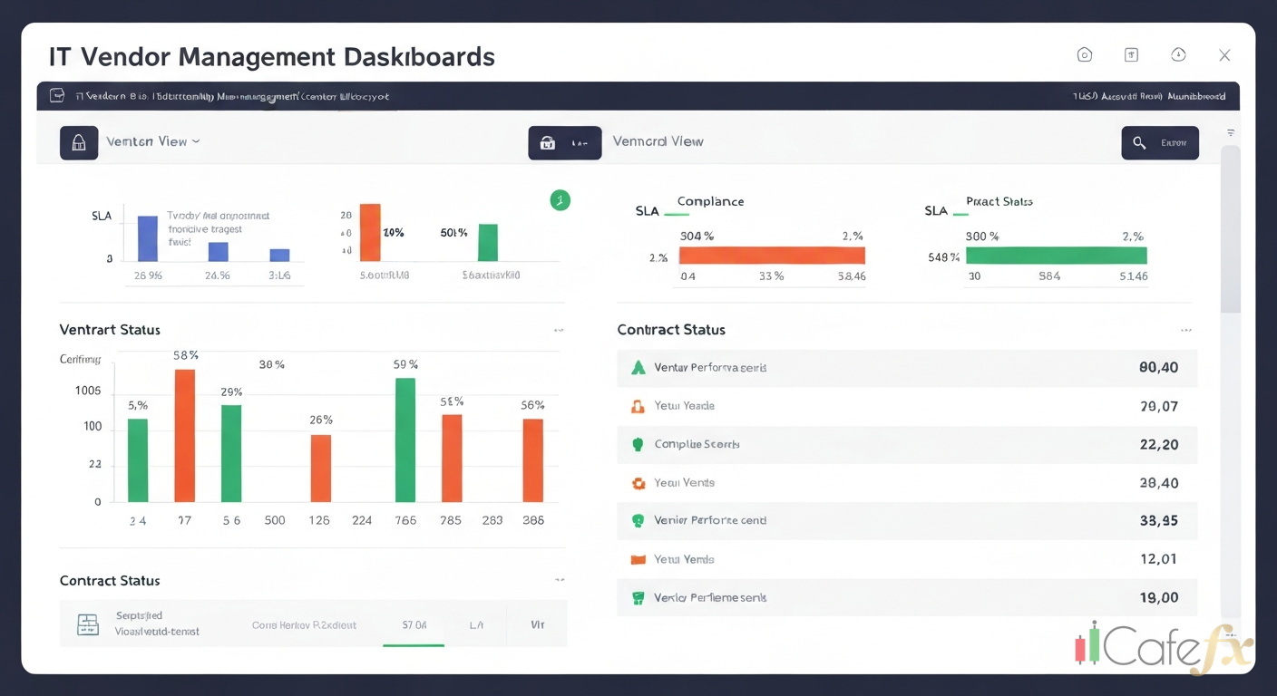The width and height of the screenshot is (1277, 696).
Task: Click the green Compliance Scores shield icon
Action: (638, 444)
